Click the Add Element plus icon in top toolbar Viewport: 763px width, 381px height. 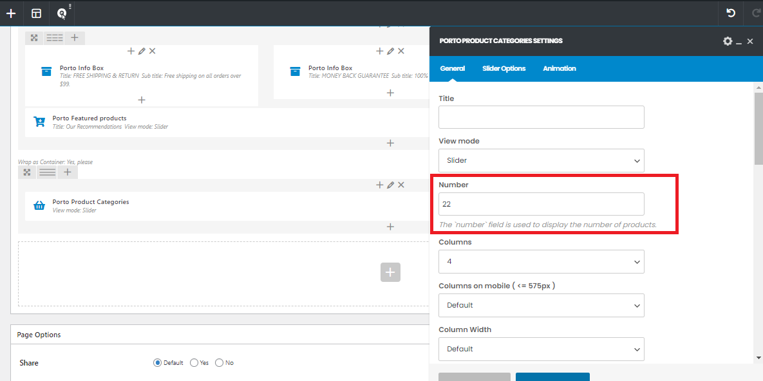[11, 13]
